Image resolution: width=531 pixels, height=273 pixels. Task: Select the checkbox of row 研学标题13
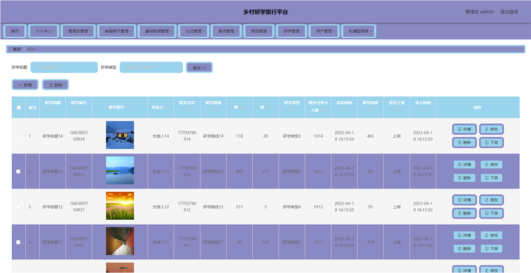(18, 171)
